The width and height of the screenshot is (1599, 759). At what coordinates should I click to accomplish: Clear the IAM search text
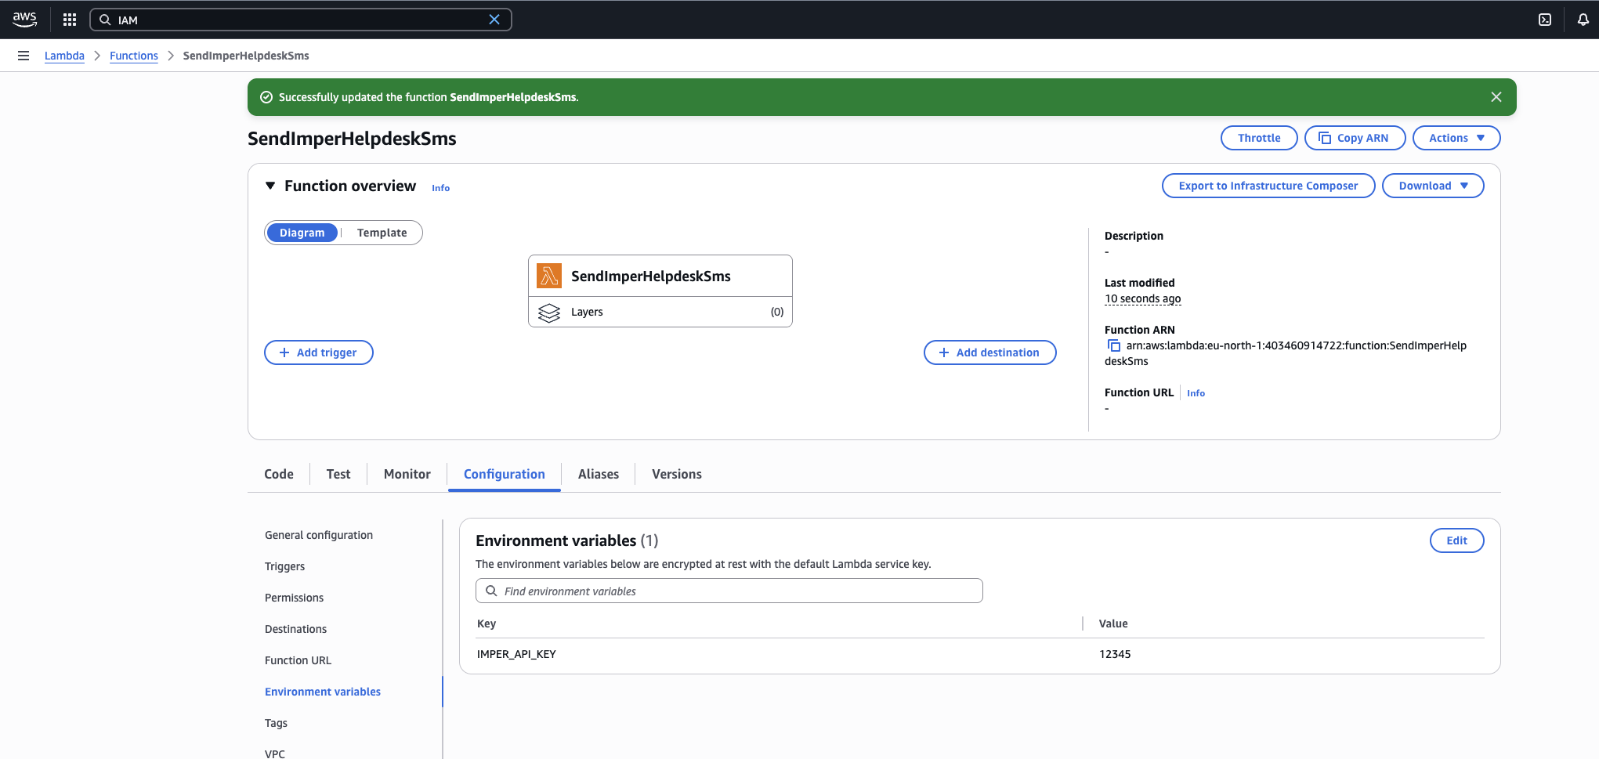point(494,20)
